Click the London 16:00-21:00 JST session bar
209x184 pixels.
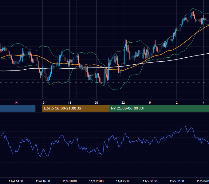(76, 108)
